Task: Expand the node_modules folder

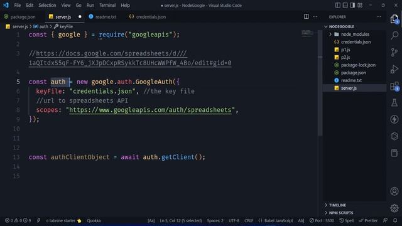Action: 355,34
